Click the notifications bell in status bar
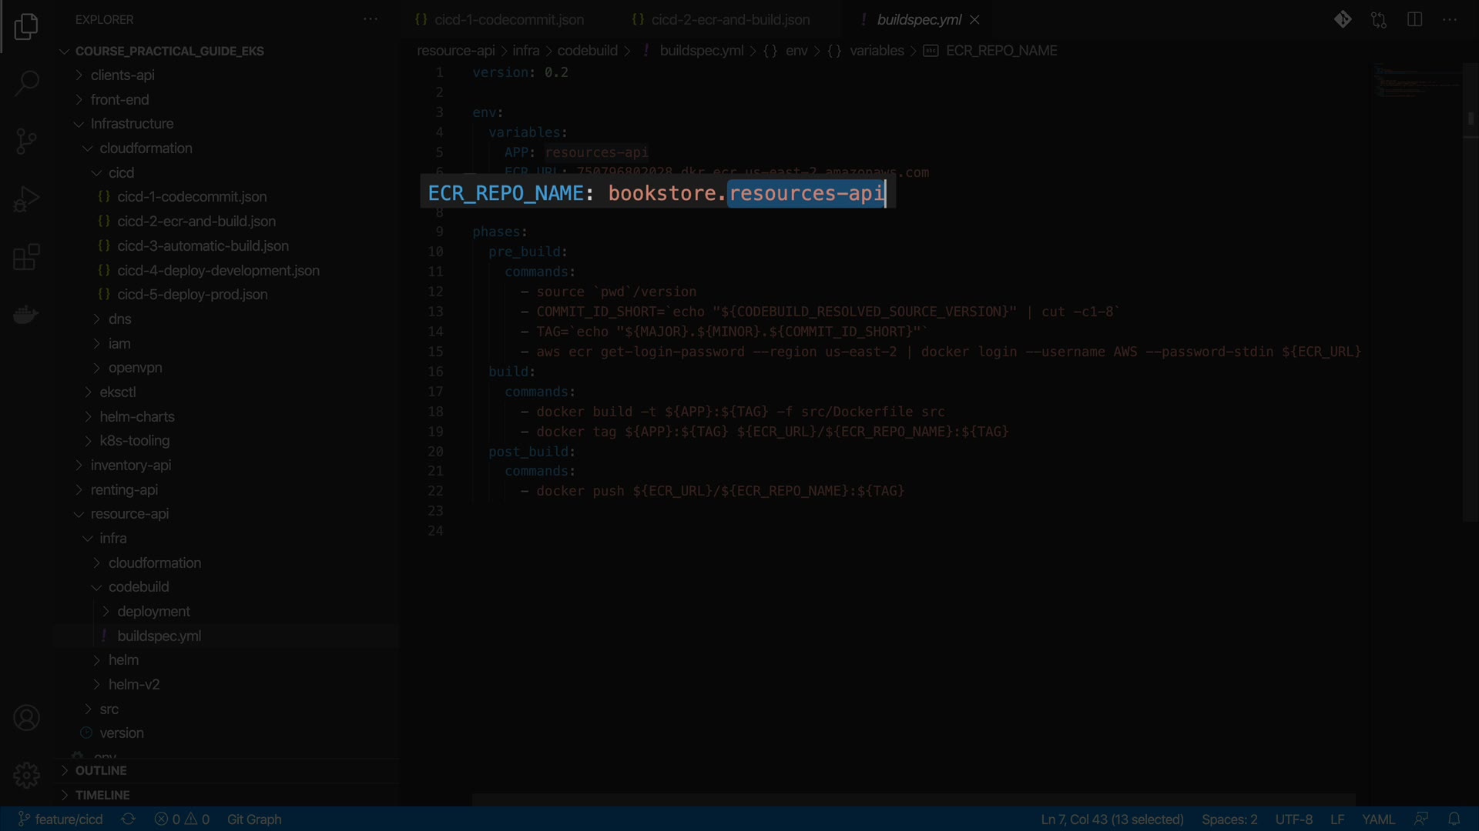This screenshot has width=1479, height=831. click(x=1454, y=819)
